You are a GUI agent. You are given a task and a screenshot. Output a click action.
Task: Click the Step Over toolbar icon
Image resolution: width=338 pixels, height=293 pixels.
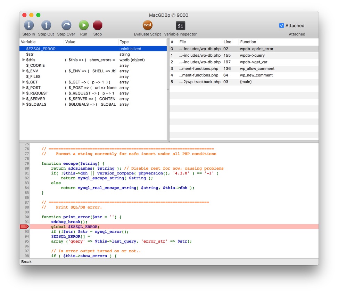click(x=66, y=25)
